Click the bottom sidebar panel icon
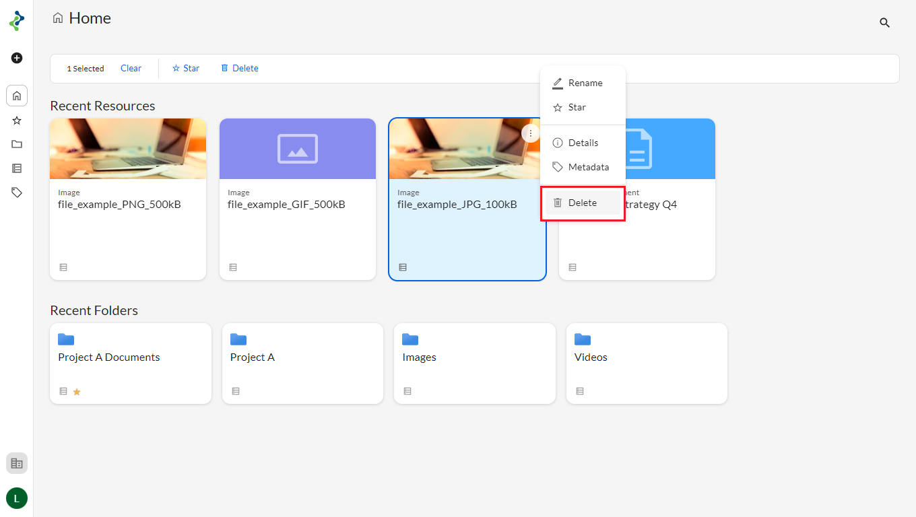916x517 pixels. [17, 463]
